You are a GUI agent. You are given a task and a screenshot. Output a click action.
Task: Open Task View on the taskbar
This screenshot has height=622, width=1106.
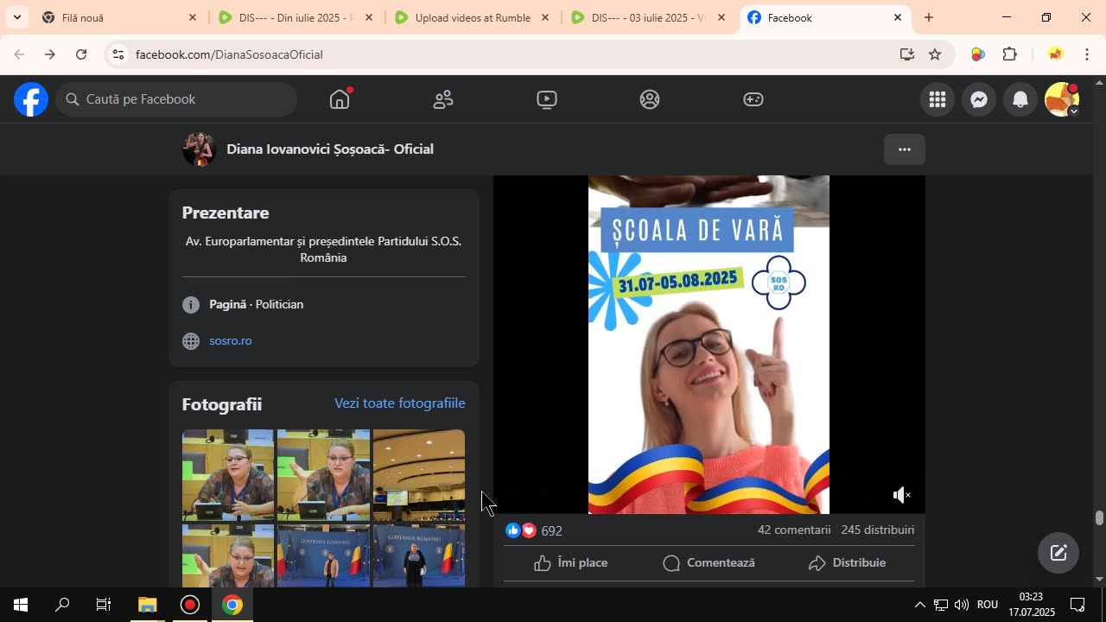click(x=104, y=605)
